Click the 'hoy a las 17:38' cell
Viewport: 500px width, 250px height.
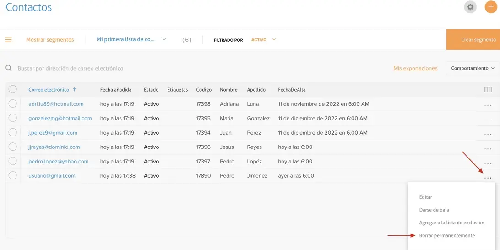[x=118, y=176]
